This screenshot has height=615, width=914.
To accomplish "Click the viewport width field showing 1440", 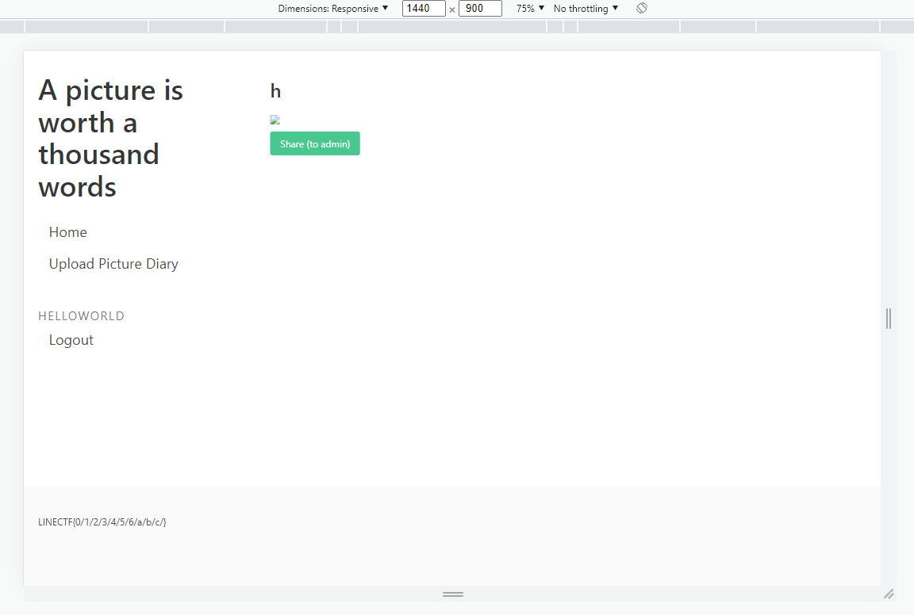I will (423, 9).
